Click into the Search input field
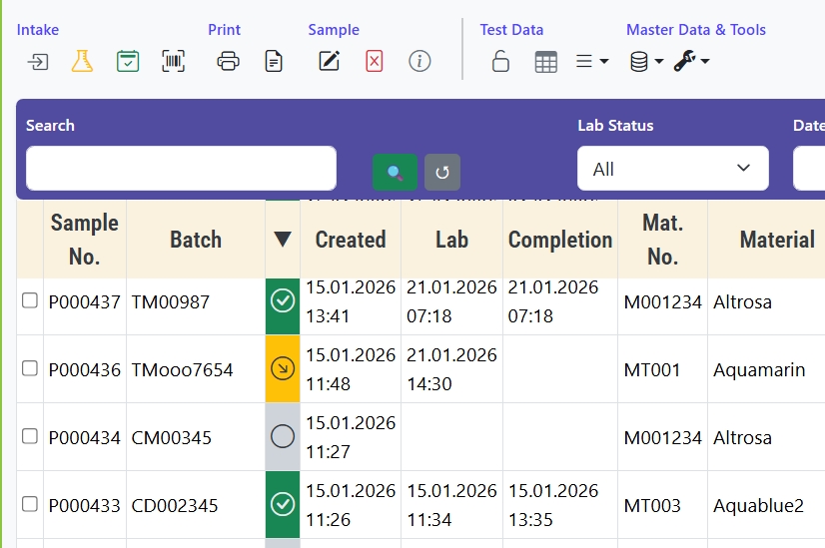The image size is (825, 548). [x=181, y=169]
